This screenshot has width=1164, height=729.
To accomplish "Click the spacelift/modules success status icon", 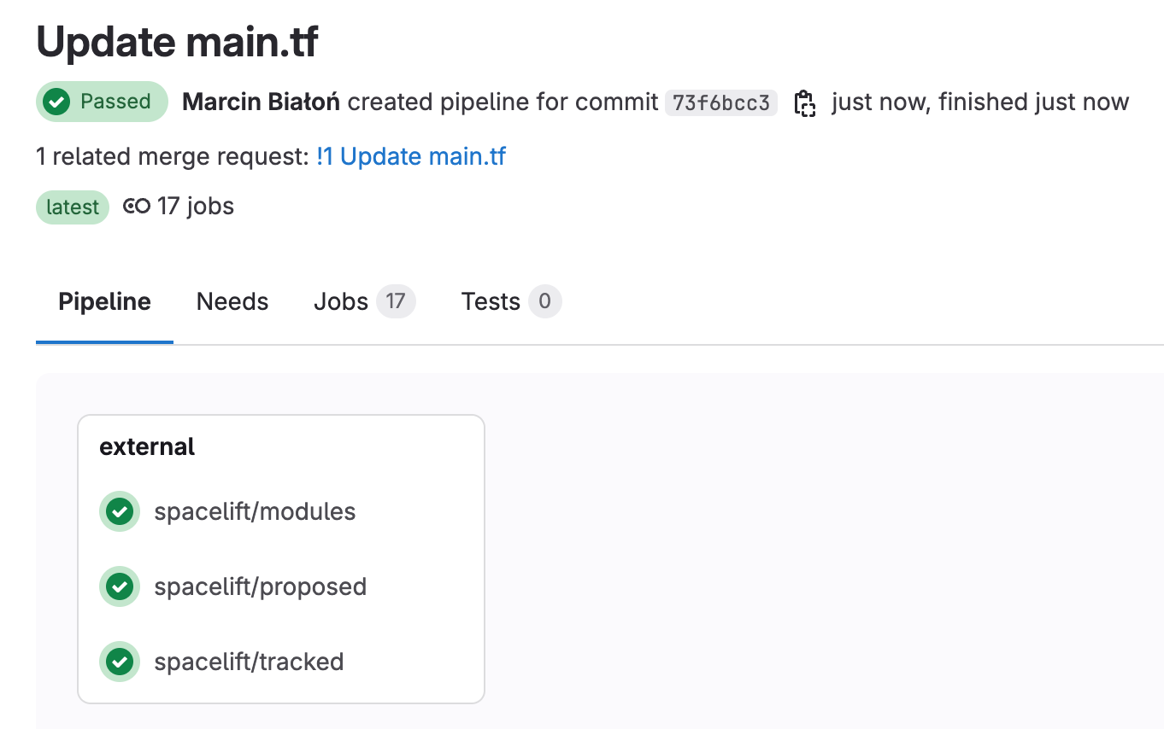I will click(120, 511).
